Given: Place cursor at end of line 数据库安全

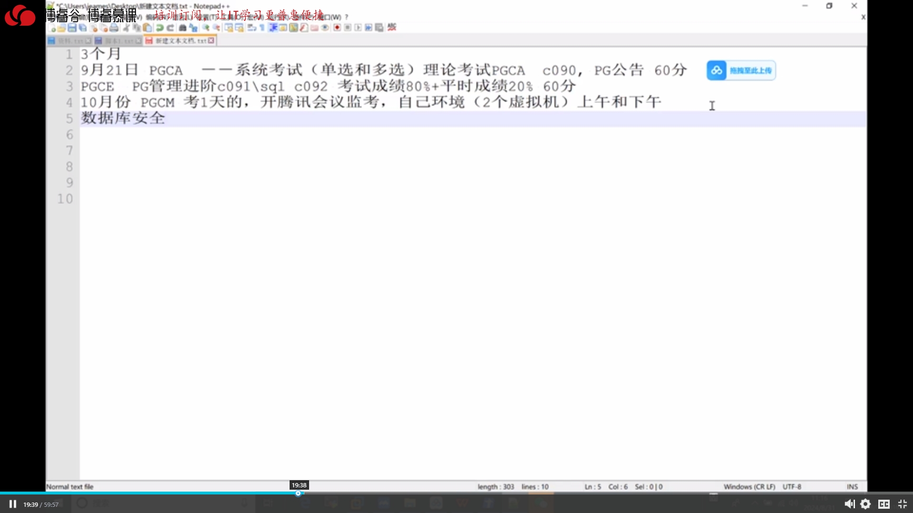Looking at the screenshot, I should (x=165, y=118).
